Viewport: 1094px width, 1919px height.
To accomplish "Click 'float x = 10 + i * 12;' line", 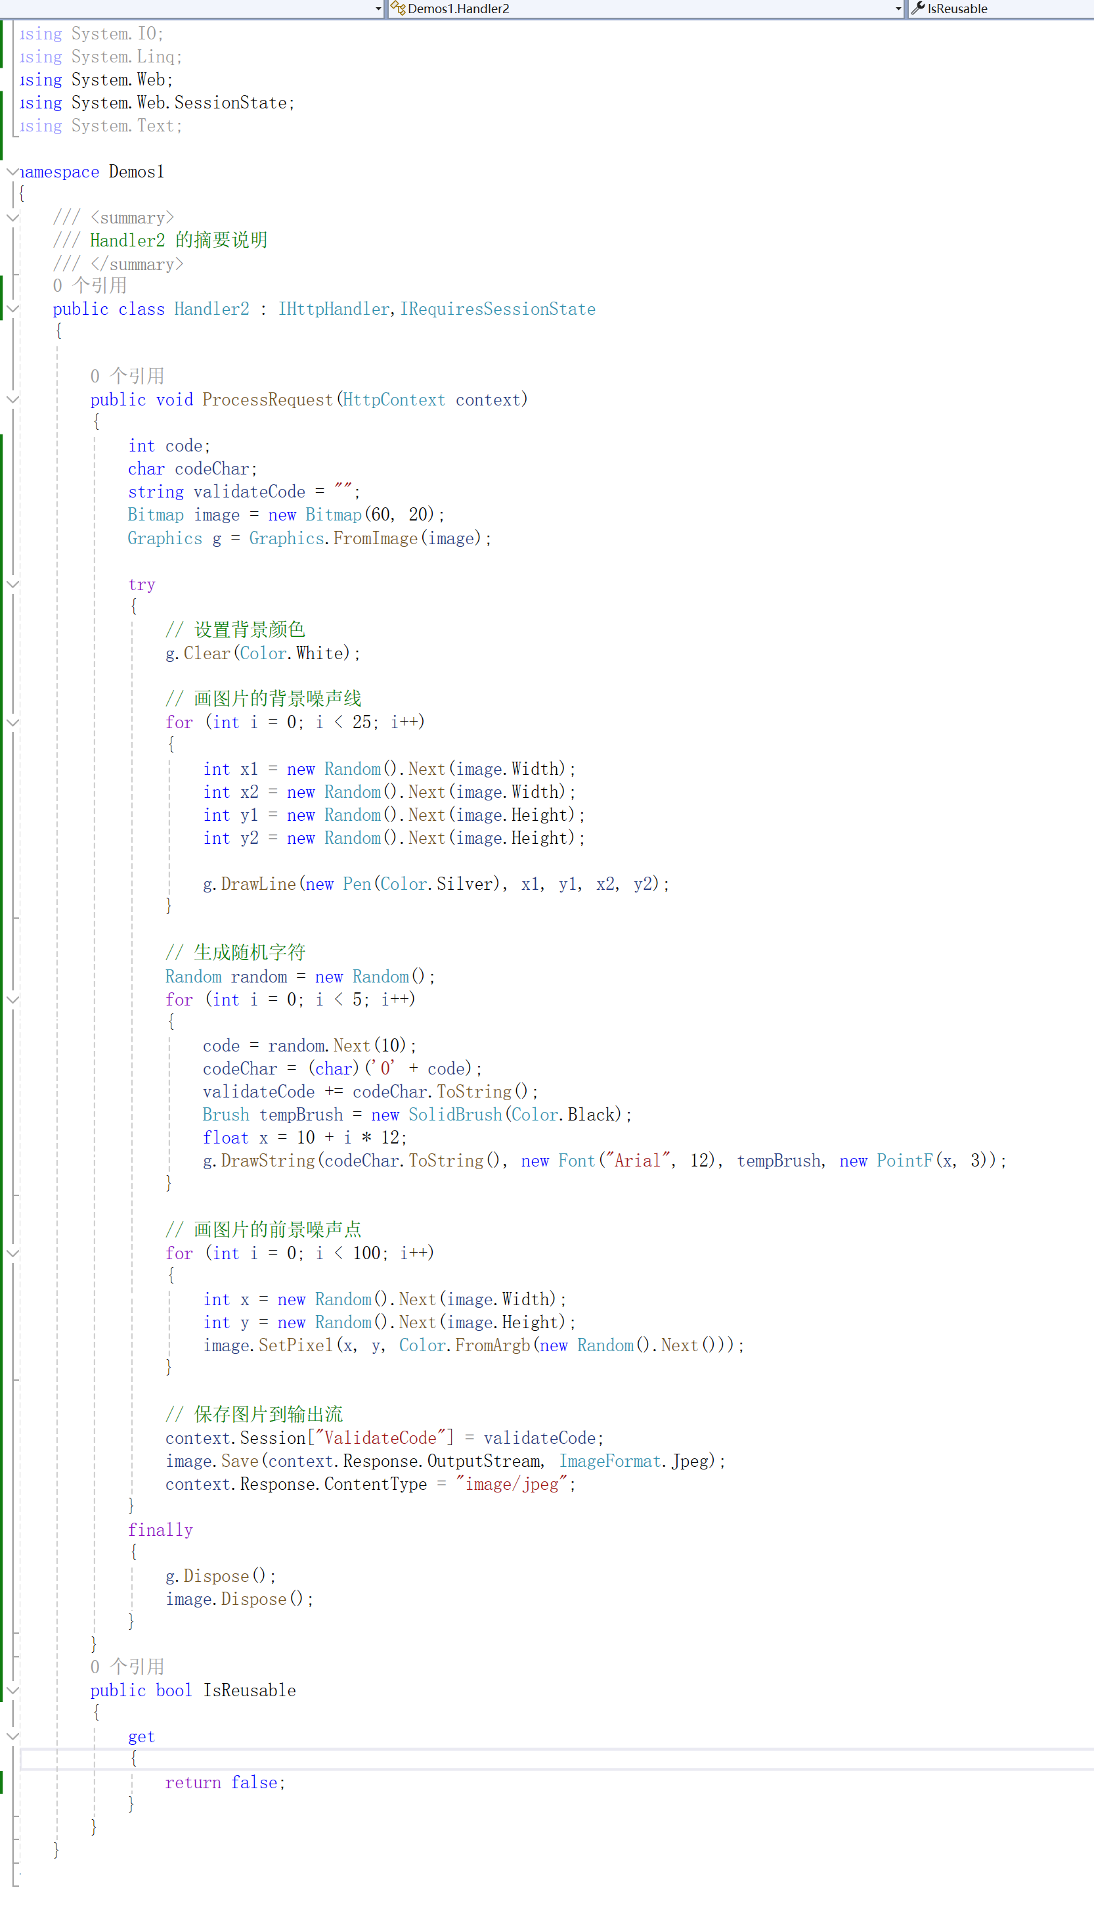I will (305, 1138).
